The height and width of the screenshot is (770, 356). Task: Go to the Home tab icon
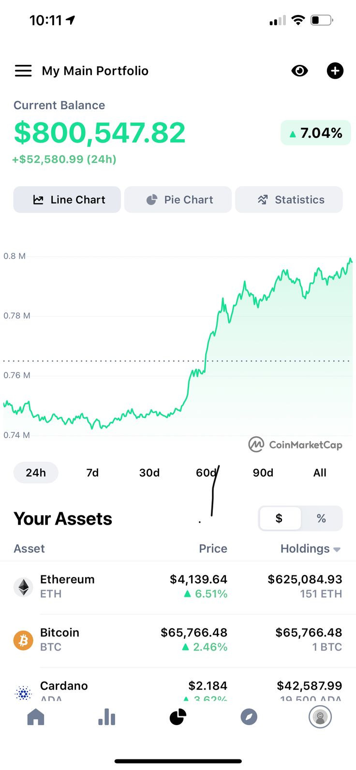pos(36,717)
